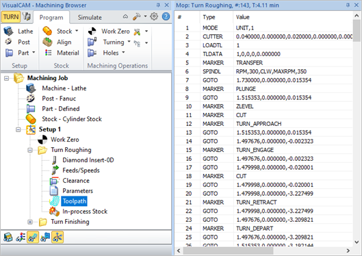Select Stock - Cylinder Stock tree item
362x256 pixels.
[x=72, y=119]
